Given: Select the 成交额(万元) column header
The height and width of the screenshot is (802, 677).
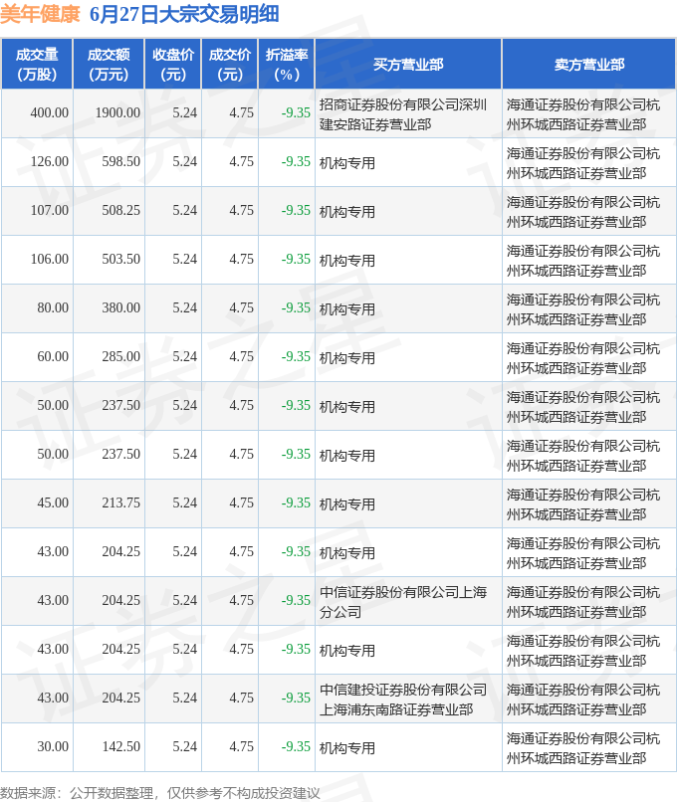Looking at the screenshot, I should pos(109,65).
